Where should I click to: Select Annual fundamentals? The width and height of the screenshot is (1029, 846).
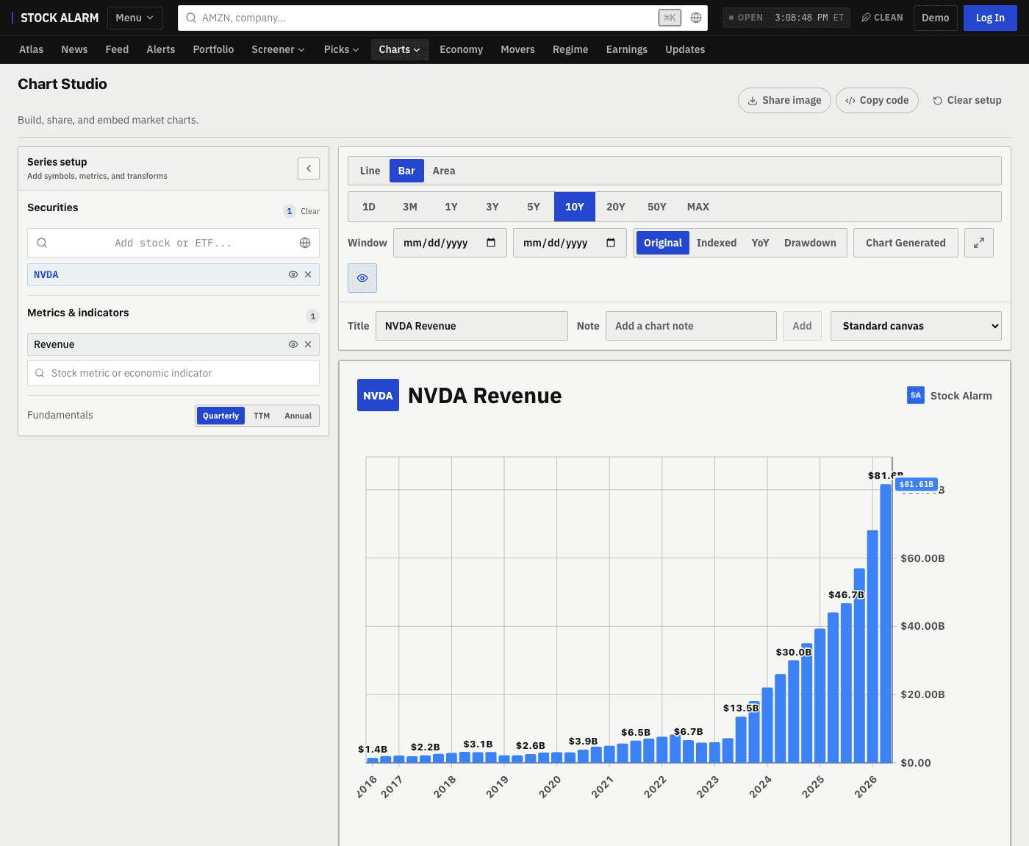(x=298, y=416)
